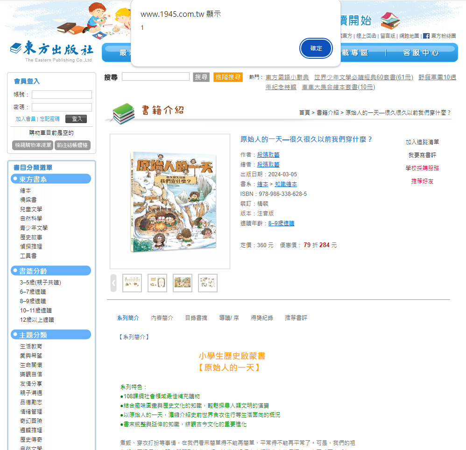Select 青少年文學 in sidebar
Viewport: 466px width, 450px height.
click(34, 228)
